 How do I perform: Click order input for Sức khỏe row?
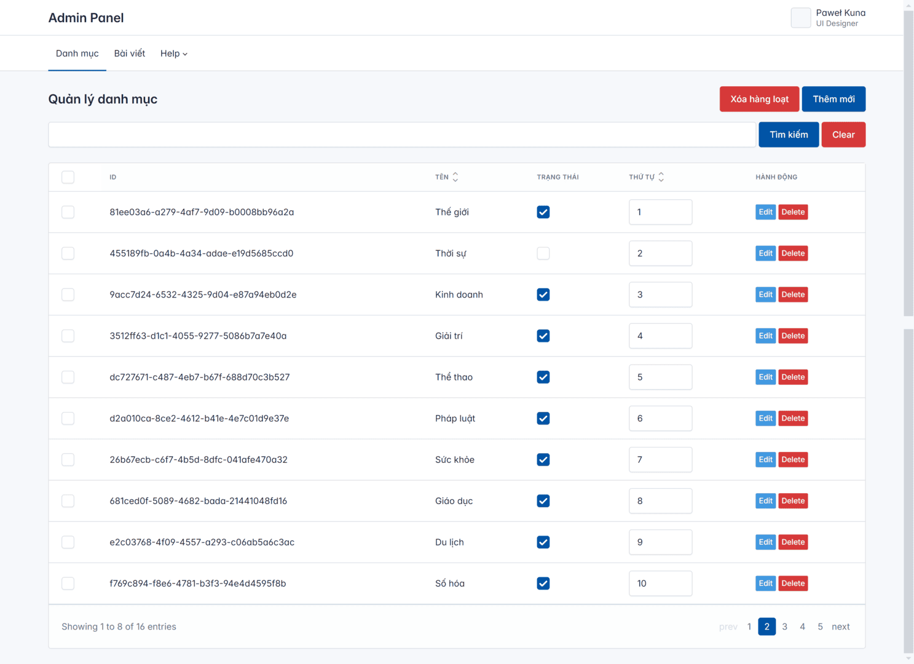pyautogui.click(x=660, y=459)
